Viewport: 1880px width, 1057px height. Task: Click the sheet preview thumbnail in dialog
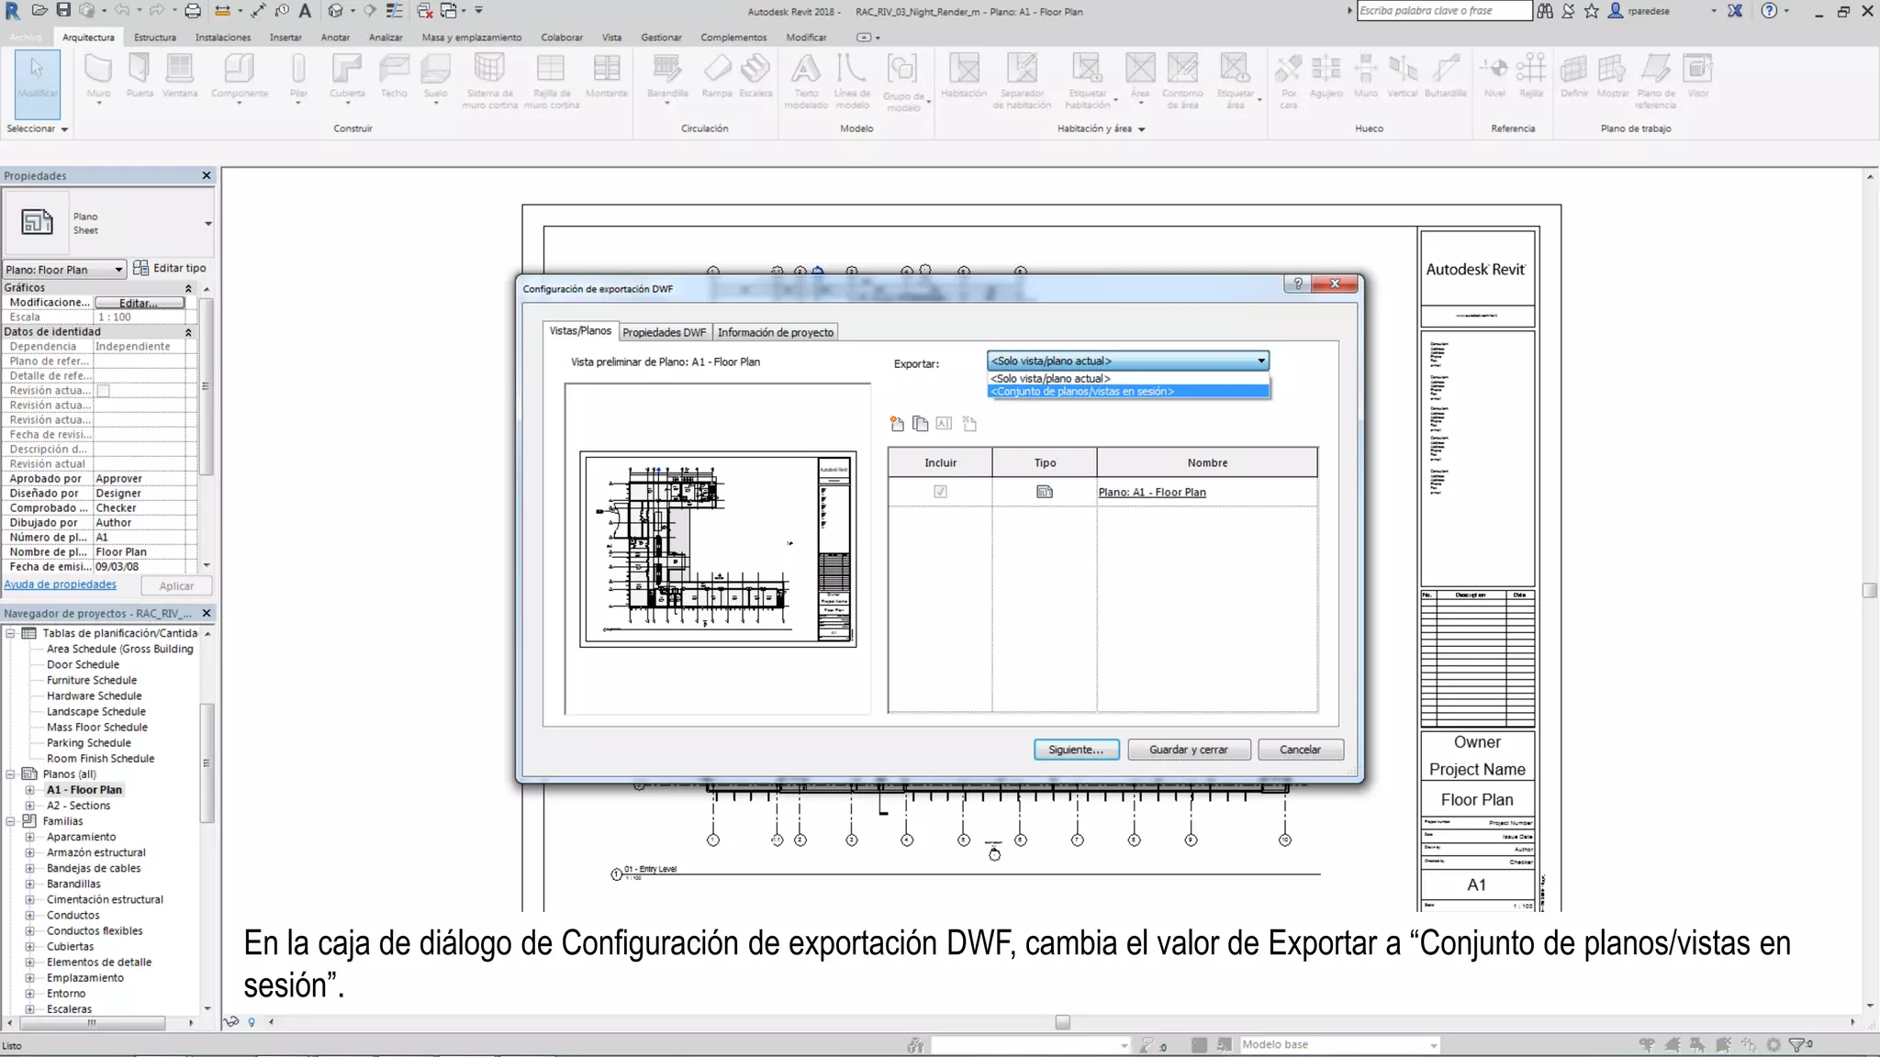point(718,549)
